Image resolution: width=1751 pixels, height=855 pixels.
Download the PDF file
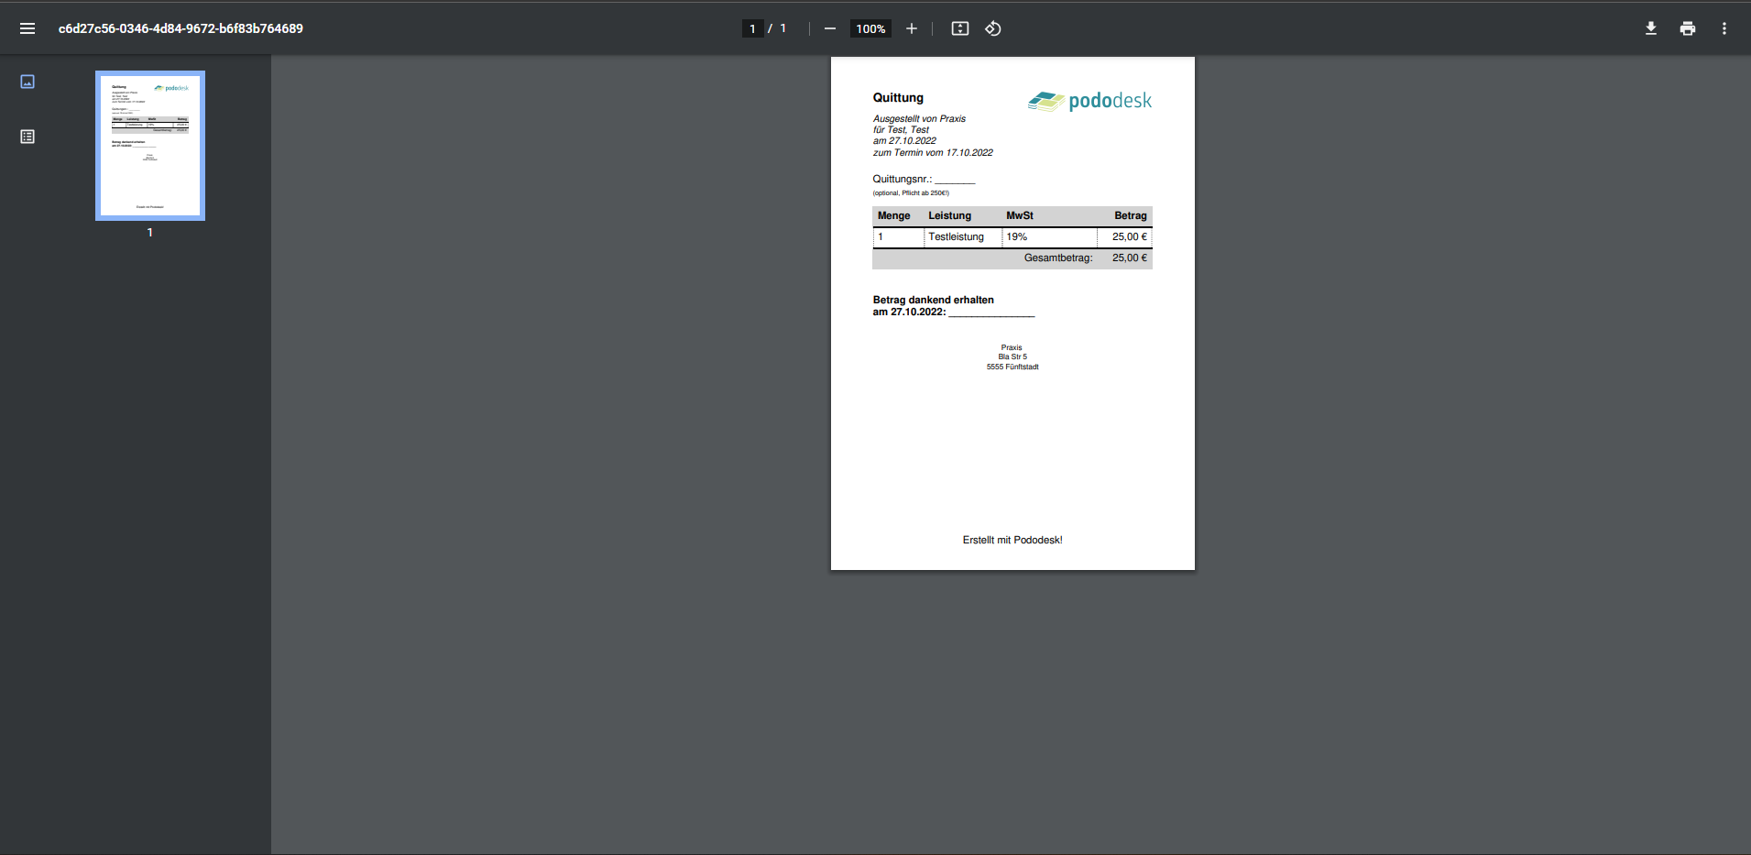tap(1651, 28)
